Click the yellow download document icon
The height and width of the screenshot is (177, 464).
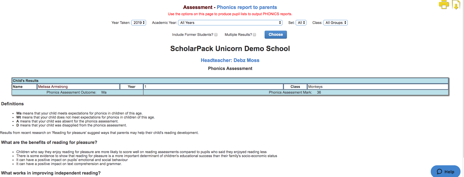click(456, 5)
